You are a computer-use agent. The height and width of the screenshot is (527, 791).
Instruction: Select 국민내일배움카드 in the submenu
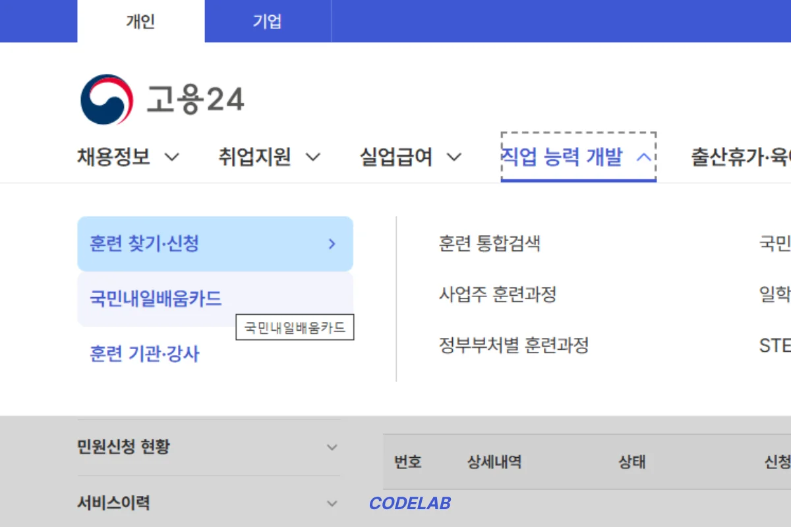click(x=156, y=299)
